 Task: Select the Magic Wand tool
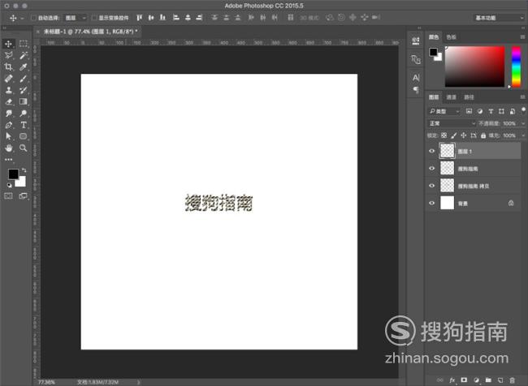click(x=24, y=55)
